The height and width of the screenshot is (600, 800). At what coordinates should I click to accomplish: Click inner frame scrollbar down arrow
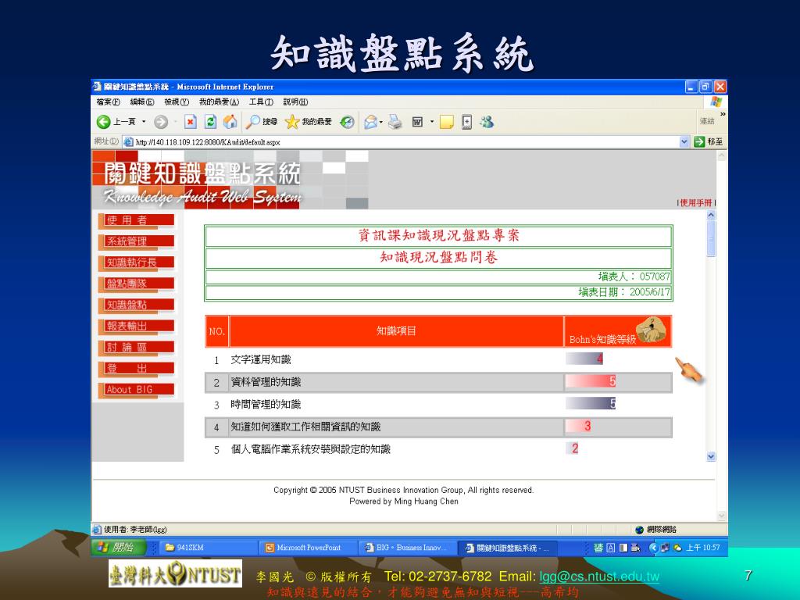pos(711,456)
